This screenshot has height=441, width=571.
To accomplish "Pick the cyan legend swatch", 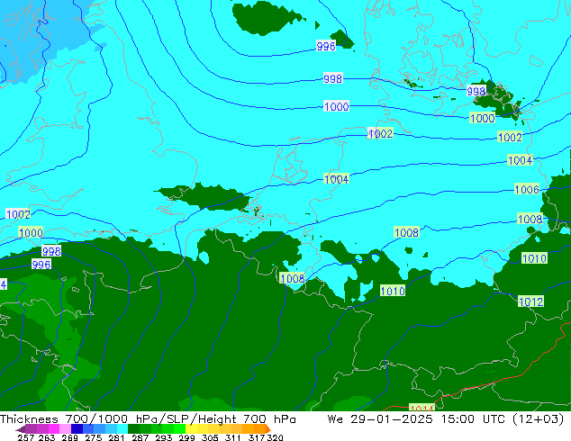I will [x=122, y=429].
